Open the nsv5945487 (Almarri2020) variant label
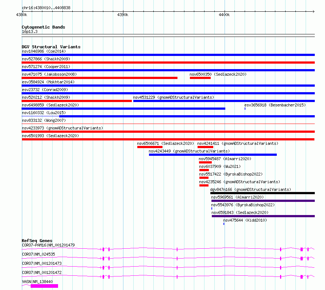 point(225,159)
